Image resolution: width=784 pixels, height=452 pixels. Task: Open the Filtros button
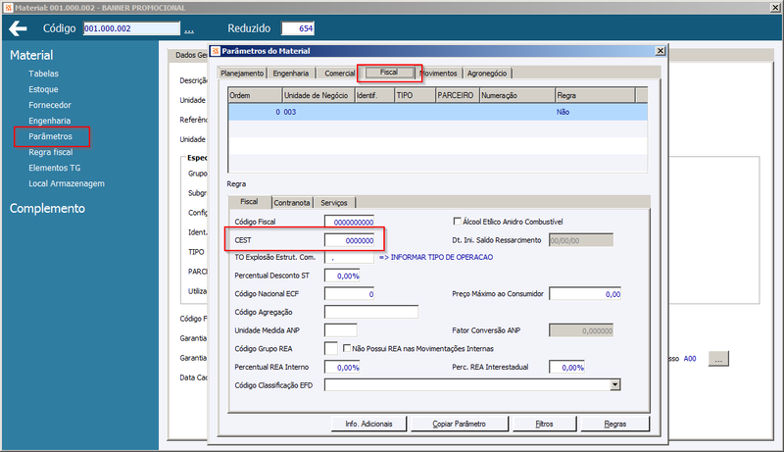[544, 424]
